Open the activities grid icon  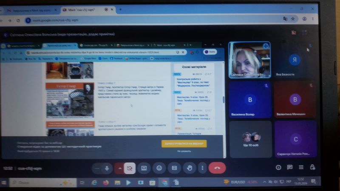301,167
